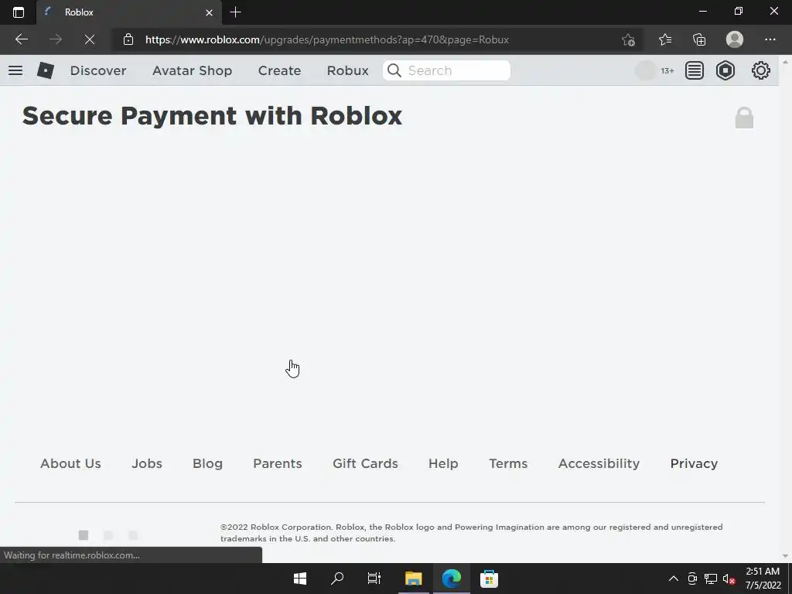
Task: Open the Discover menu item
Action: click(x=98, y=70)
